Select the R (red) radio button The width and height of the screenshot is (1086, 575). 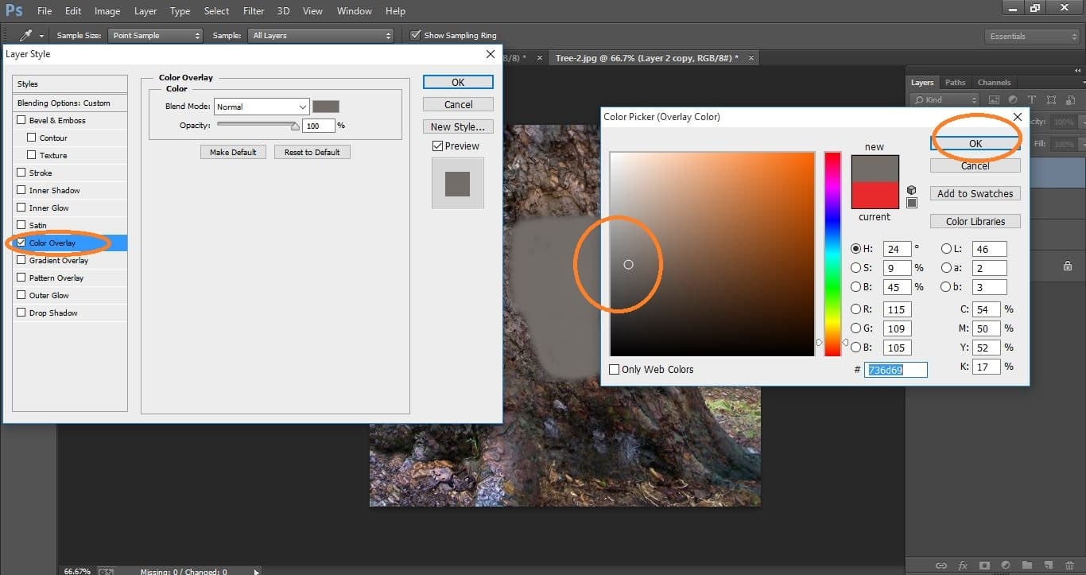tap(856, 309)
